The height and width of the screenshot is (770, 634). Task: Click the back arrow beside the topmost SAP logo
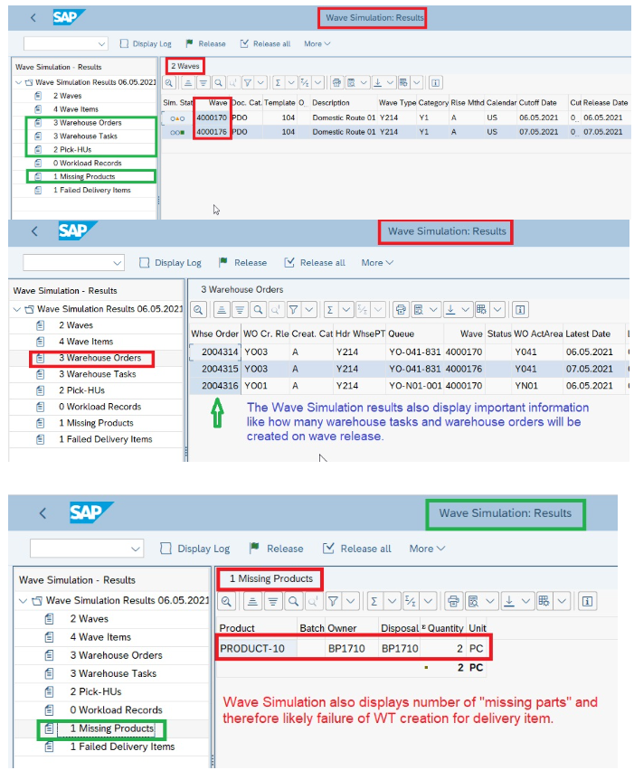tap(34, 17)
